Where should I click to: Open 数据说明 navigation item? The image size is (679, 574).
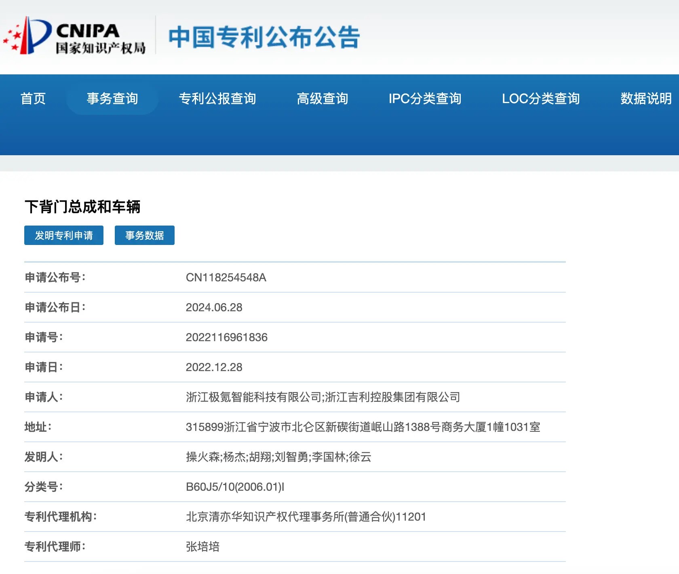point(646,98)
